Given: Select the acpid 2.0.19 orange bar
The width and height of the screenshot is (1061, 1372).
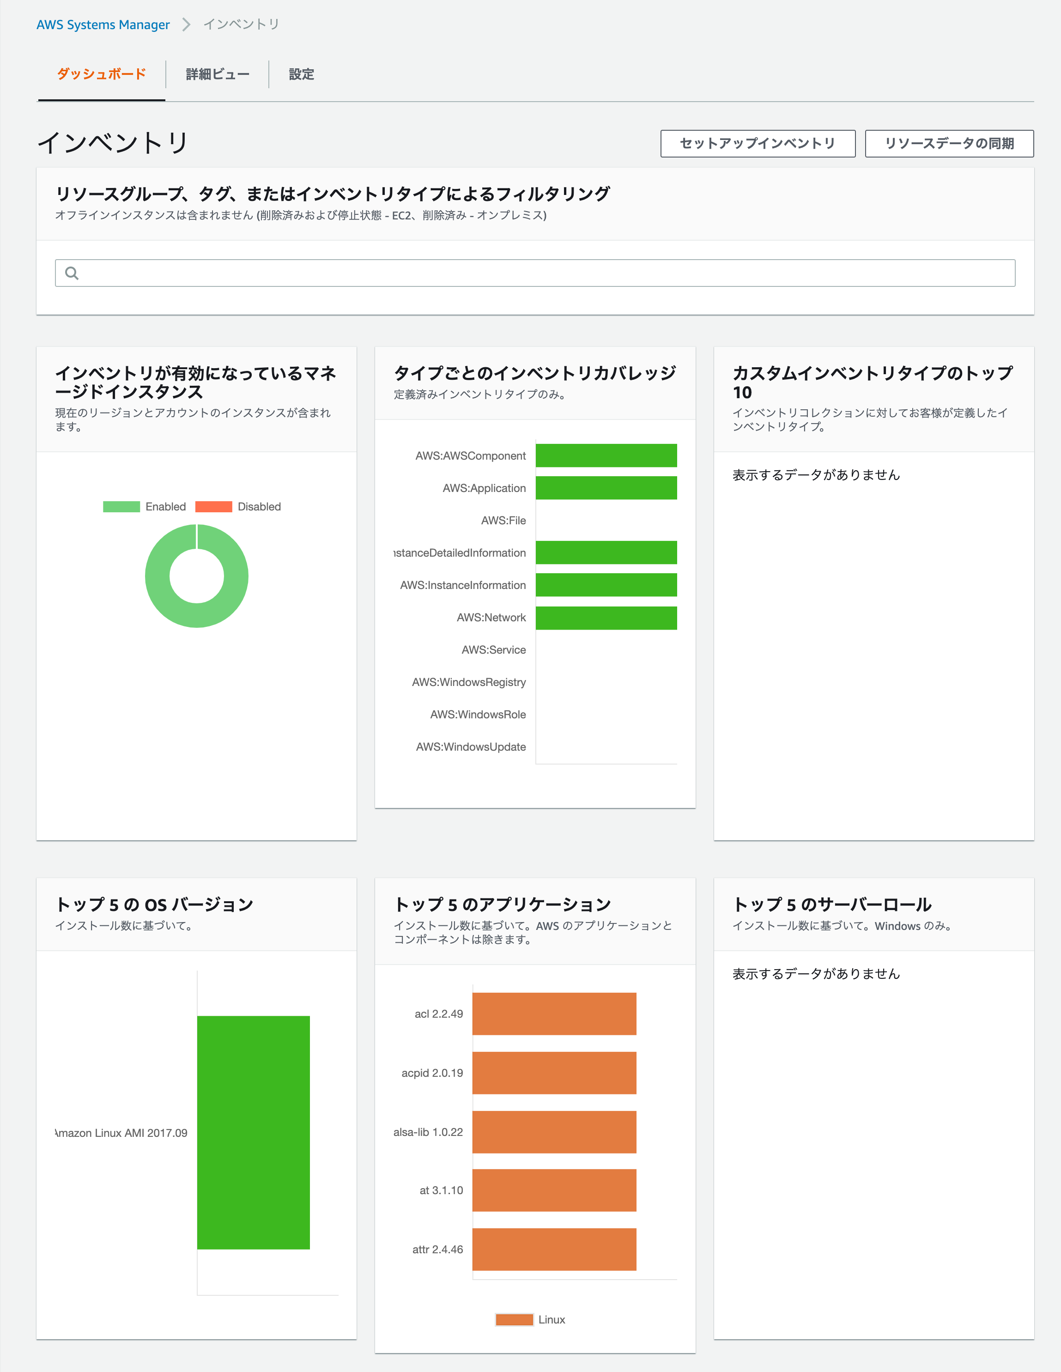Looking at the screenshot, I should [554, 1072].
